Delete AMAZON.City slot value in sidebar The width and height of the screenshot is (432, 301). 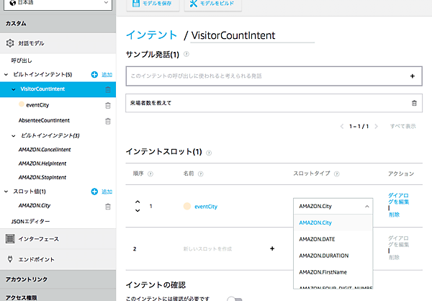click(108, 207)
